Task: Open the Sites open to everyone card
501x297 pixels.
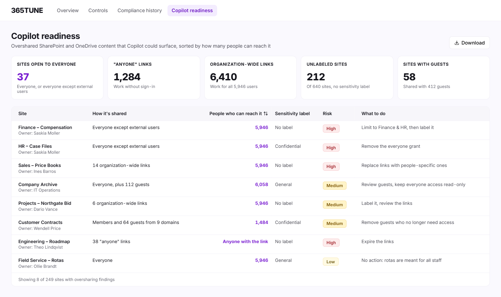Action: (57, 78)
